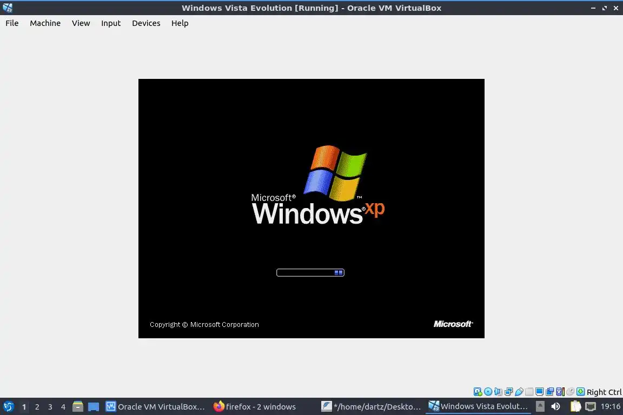623x415 pixels.
Task: Switch to workspace 1
Action: [24, 407]
